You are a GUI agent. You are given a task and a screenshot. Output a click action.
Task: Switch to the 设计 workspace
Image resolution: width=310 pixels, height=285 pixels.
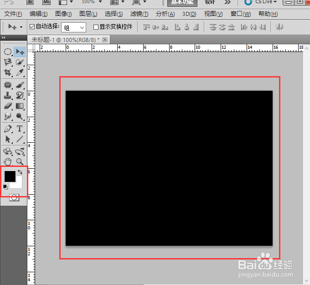click(x=210, y=2)
